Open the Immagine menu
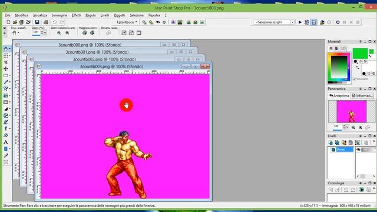This screenshot has height=212, width=377. coord(59,15)
